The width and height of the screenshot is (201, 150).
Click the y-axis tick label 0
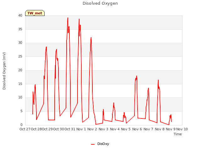click(x=21, y=125)
